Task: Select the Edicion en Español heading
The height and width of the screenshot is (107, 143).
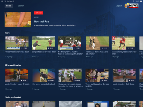Action: pyautogui.click(x=13, y=97)
